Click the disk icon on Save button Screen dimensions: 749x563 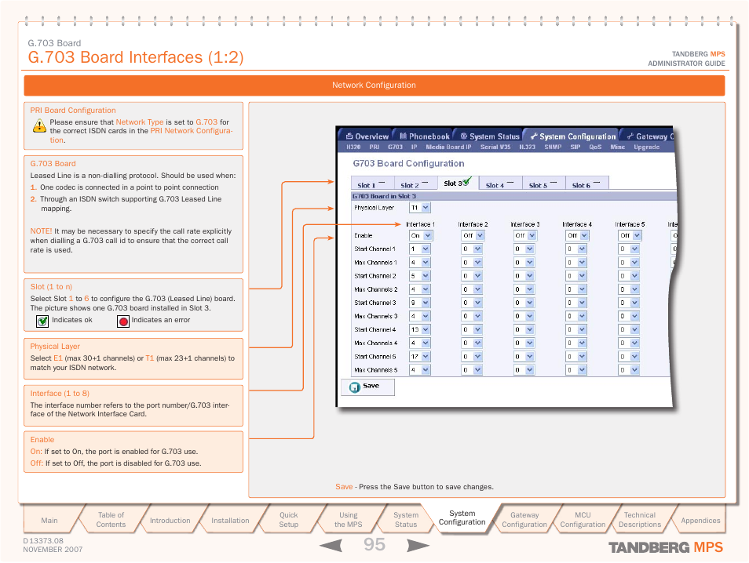click(354, 387)
